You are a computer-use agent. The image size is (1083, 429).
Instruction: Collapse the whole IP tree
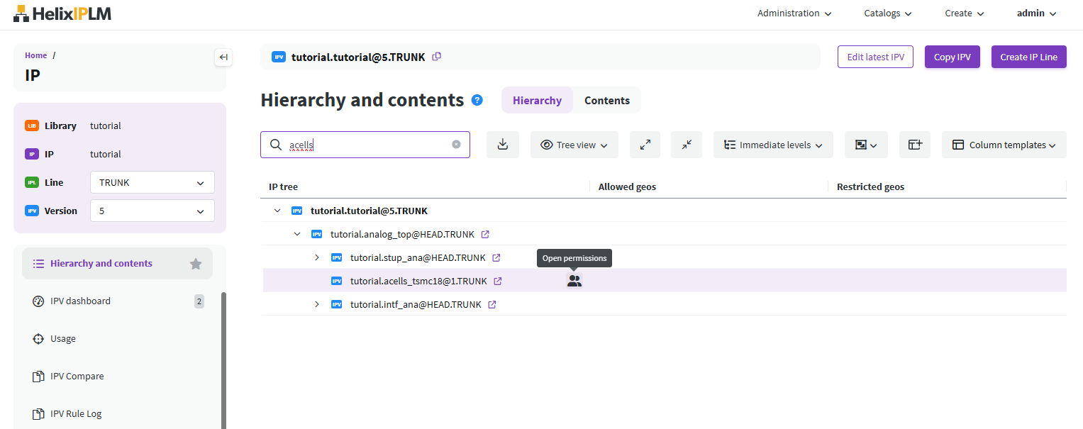pyautogui.click(x=686, y=145)
